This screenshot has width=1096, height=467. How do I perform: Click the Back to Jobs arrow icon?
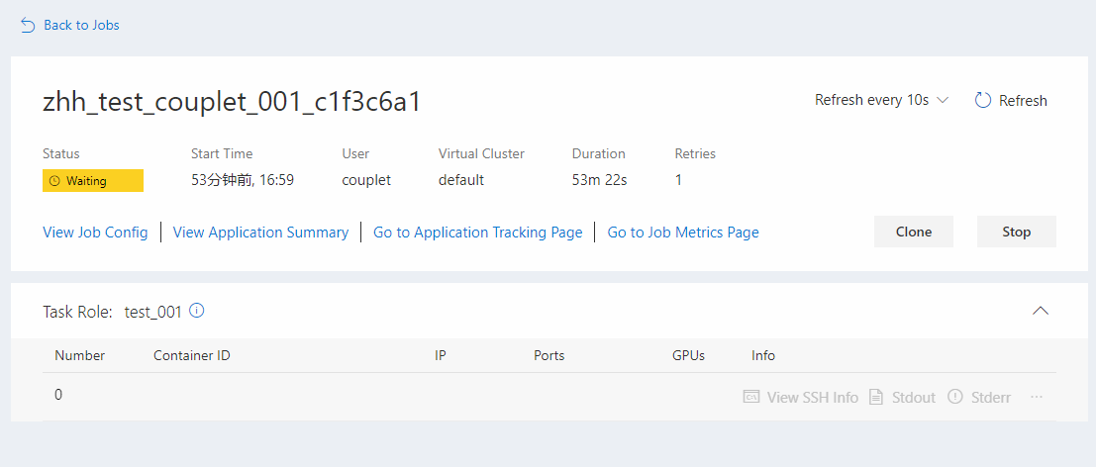pos(28,25)
